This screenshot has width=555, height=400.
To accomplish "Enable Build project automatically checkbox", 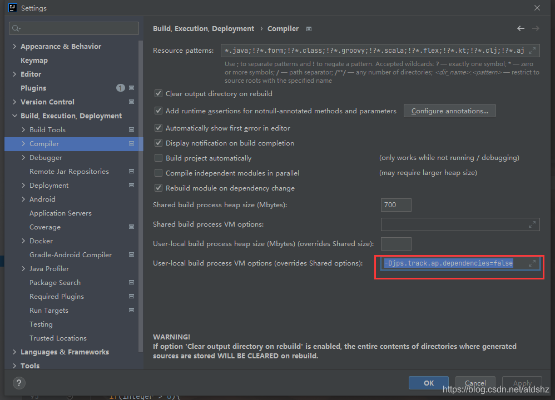I will 158,158.
